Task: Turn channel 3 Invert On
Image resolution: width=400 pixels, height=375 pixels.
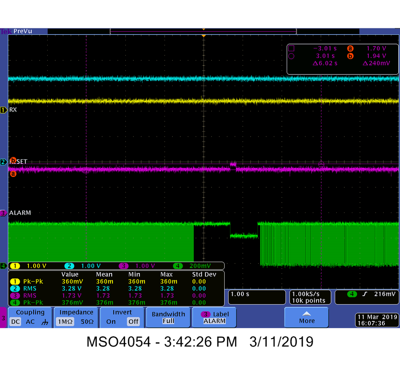Action: point(111,322)
